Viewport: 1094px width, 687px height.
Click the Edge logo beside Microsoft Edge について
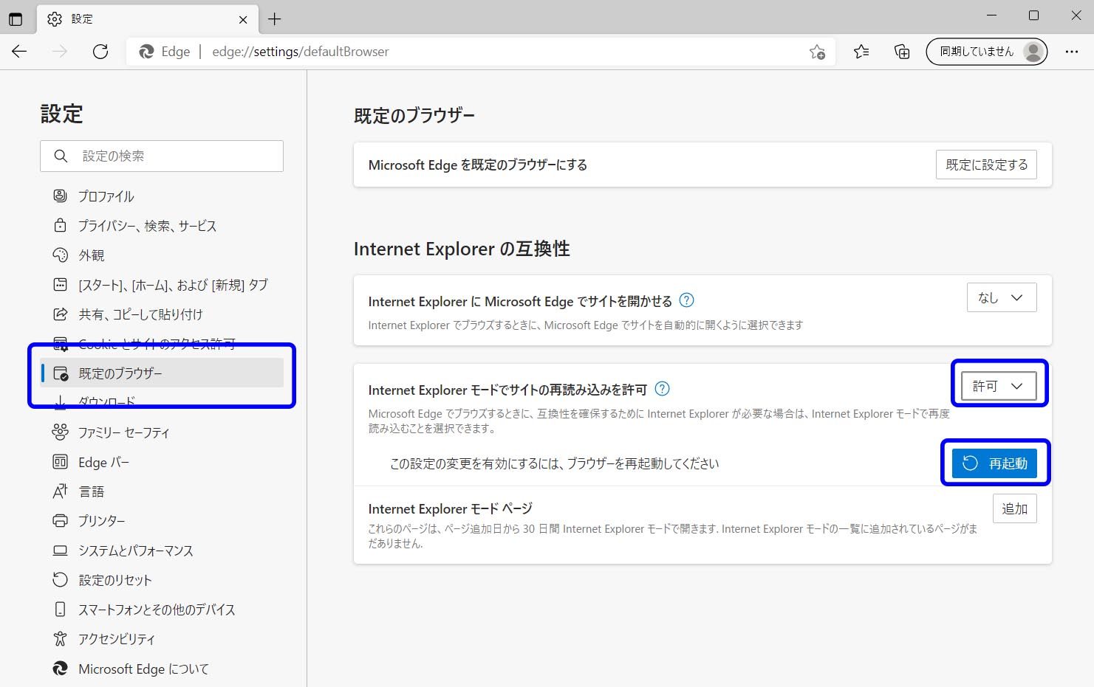[60, 669]
